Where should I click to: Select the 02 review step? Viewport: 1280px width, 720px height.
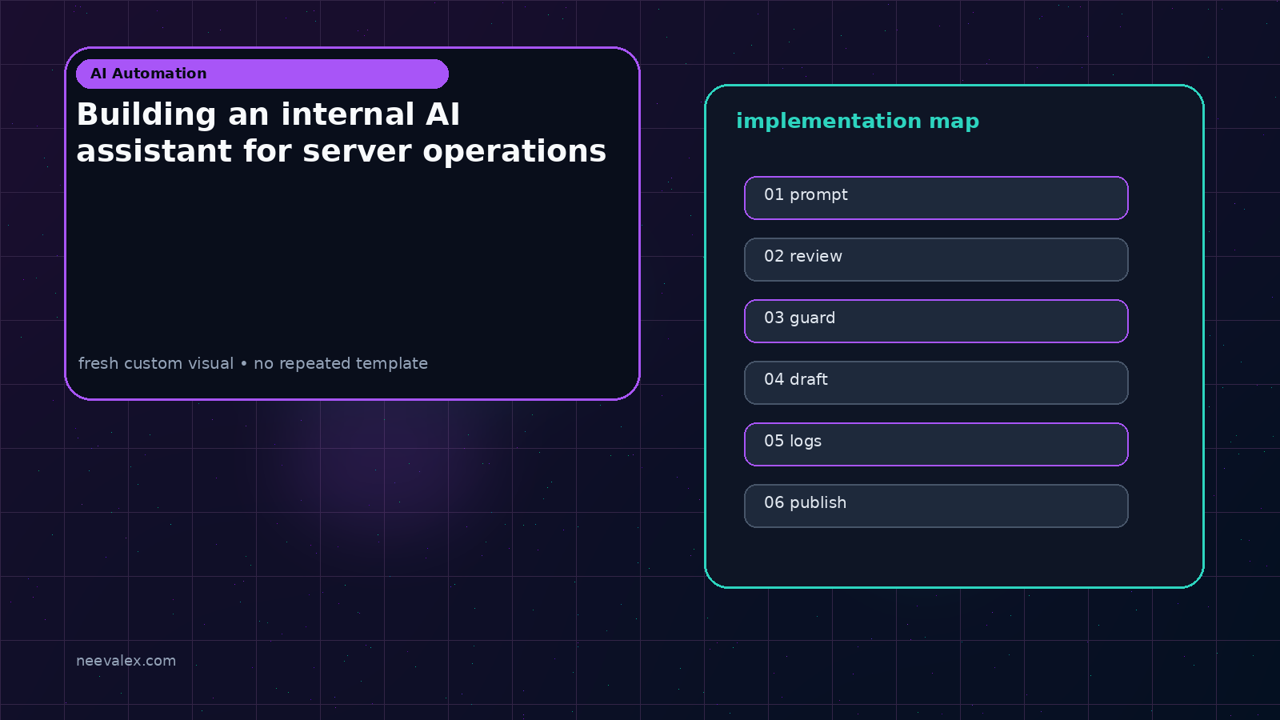[936, 259]
